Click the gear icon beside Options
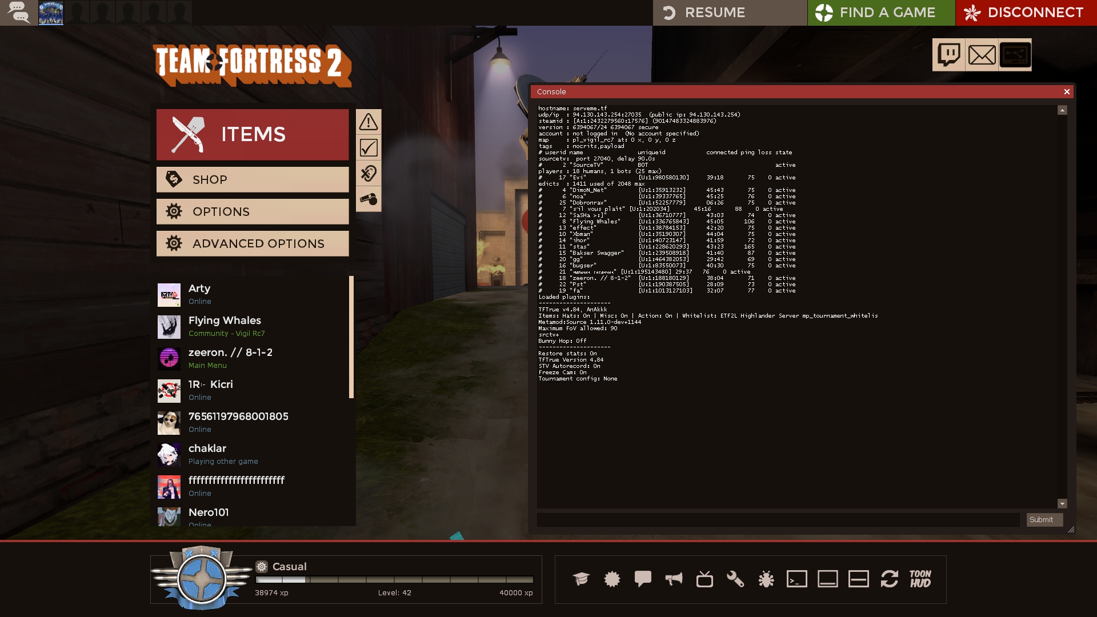 click(174, 211)
